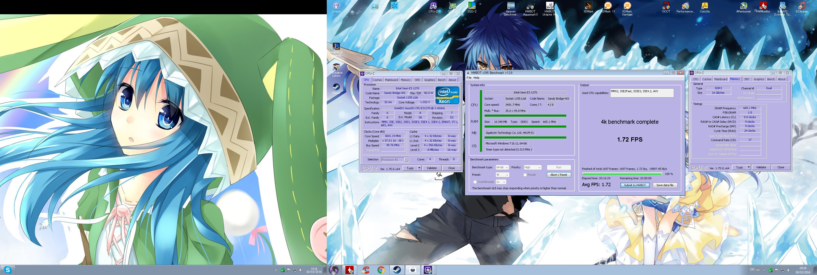The height and width of the screenshot is (275, 817).
Task: Open the DiskMark desktop shortcut
Action: (394, 7)
